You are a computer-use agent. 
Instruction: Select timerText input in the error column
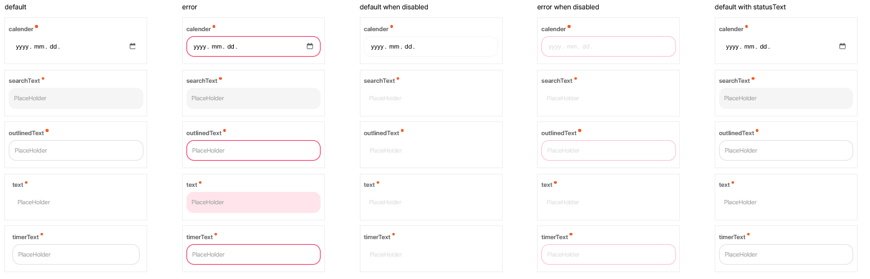(x=253, y=254)
